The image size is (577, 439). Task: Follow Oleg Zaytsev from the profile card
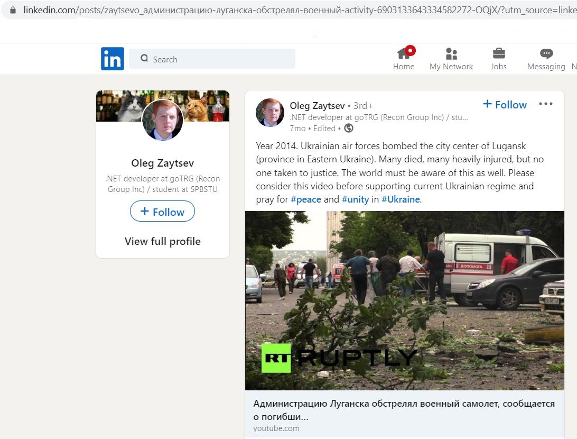[x=162, y=212]
